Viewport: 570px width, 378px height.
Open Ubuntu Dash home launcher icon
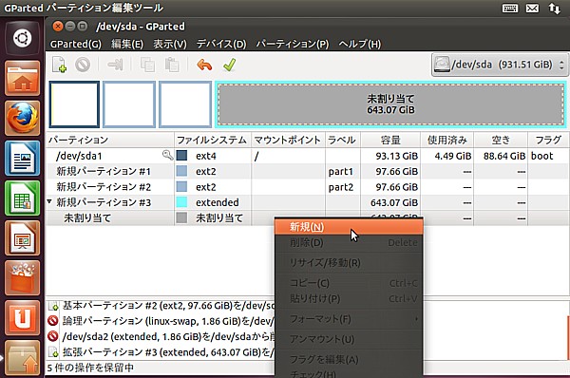coord(22,38)
